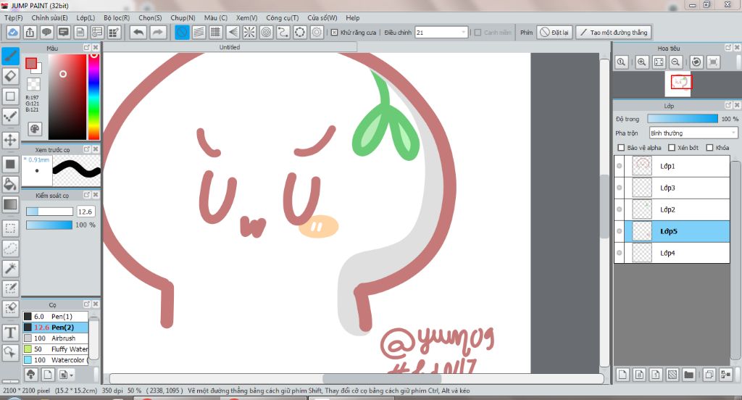Click the rainbow hue slider strip
The width and height of the screenshot is (742, 400).
[93, 96]
